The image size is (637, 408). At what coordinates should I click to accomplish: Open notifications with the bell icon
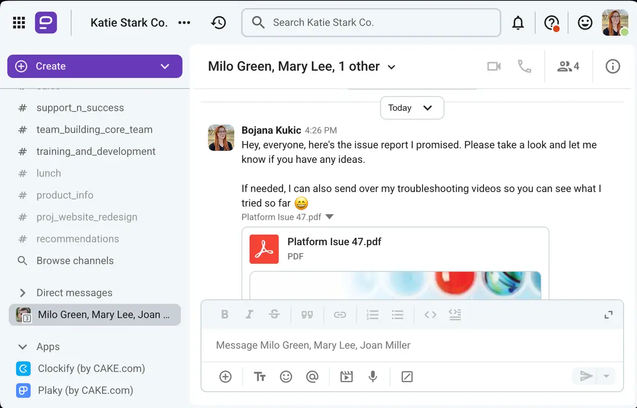518,22
